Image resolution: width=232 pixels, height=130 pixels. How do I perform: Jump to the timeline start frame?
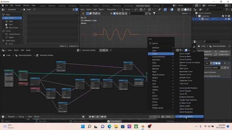(90, 117)
